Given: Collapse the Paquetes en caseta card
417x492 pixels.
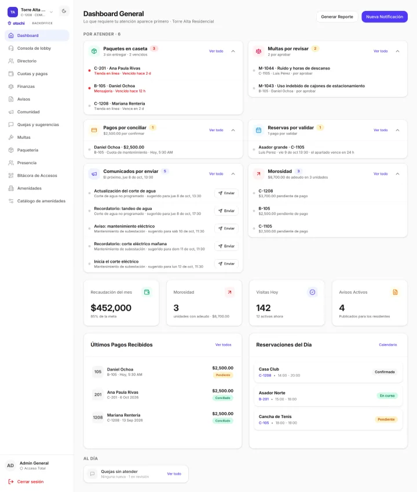Looking at the screenshot, I should [x=233, y=51].
